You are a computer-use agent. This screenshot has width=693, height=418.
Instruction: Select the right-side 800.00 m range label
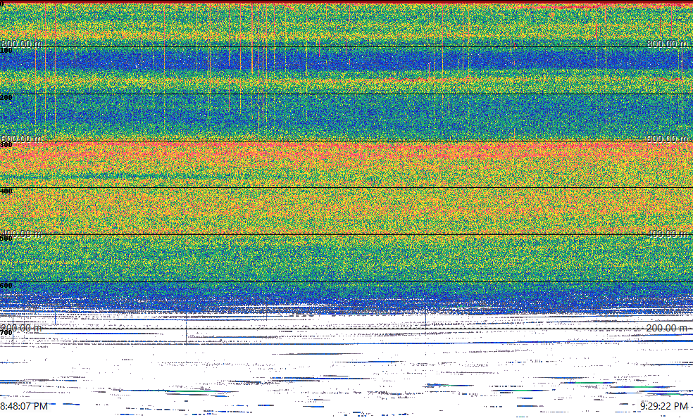tap(668, 43)
